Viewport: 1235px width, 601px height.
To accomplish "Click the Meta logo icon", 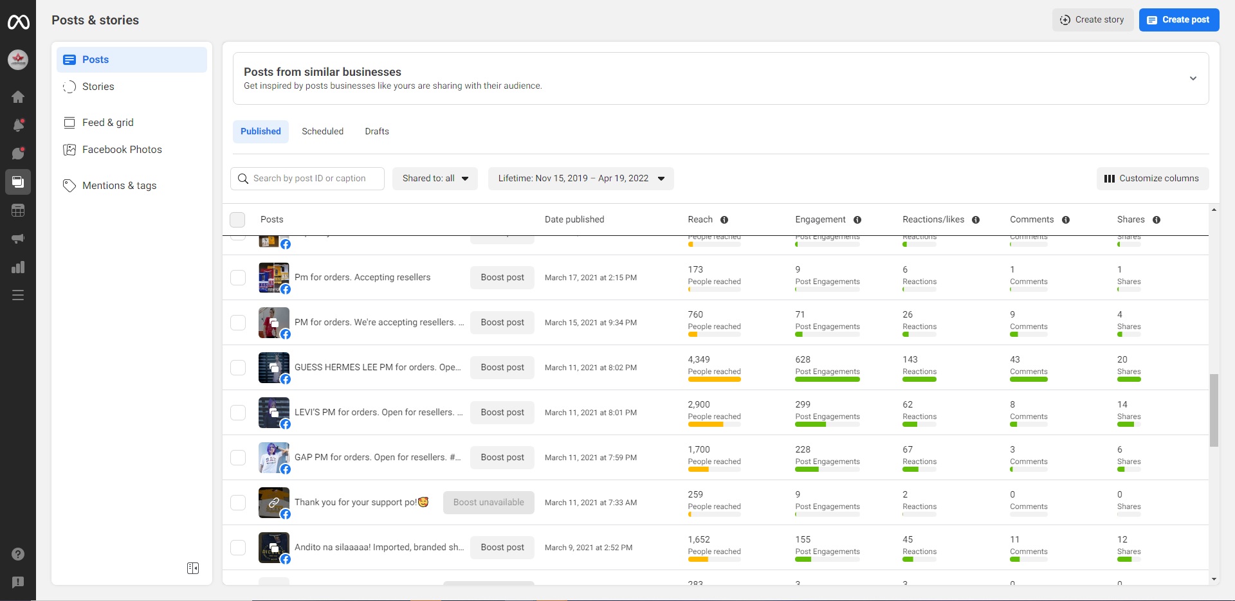I will (18, 22).
